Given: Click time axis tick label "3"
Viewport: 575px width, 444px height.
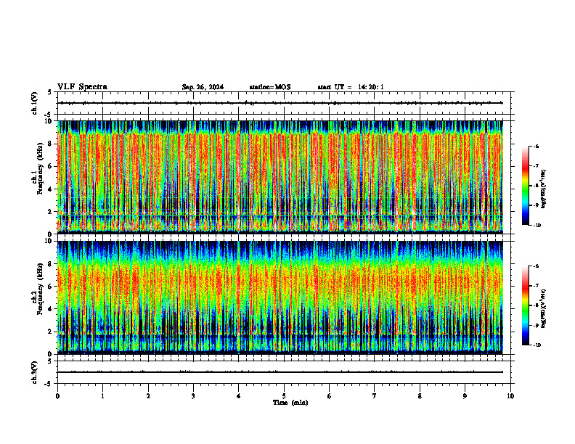Looking at the screenshot, I should click(193, 396).
